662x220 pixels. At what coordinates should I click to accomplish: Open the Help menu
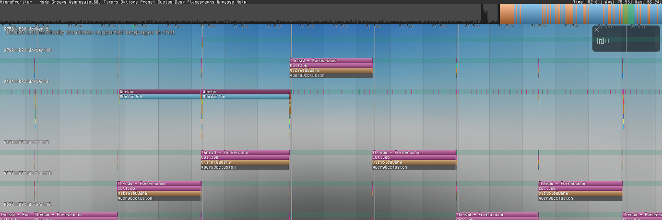(x=241, y=2)
